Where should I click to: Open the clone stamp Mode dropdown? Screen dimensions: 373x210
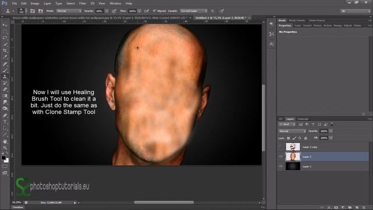69,11
